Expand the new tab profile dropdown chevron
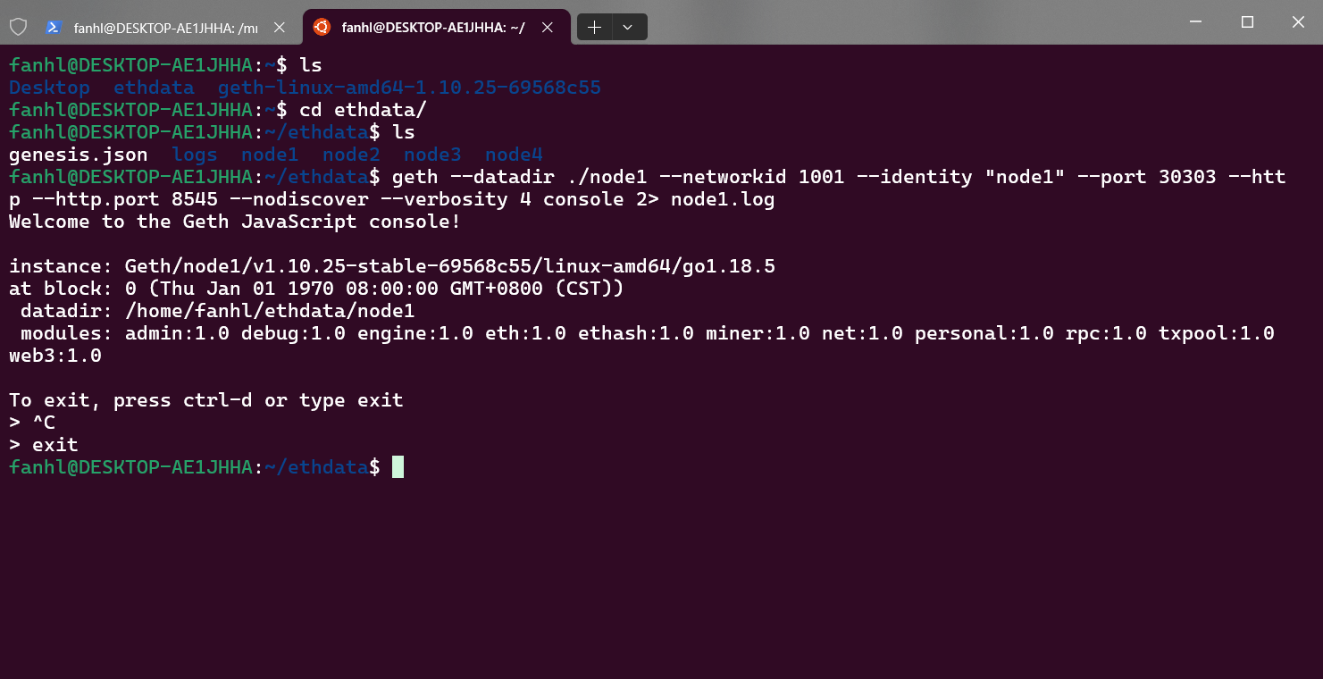The width and height of the screenshot is (1323, 679). 628,28
